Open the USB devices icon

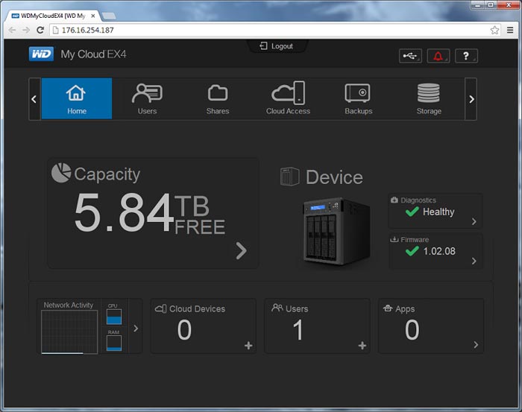(x=410, y=56)
